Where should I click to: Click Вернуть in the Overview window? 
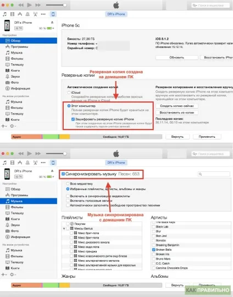click(x=177, y=137)
